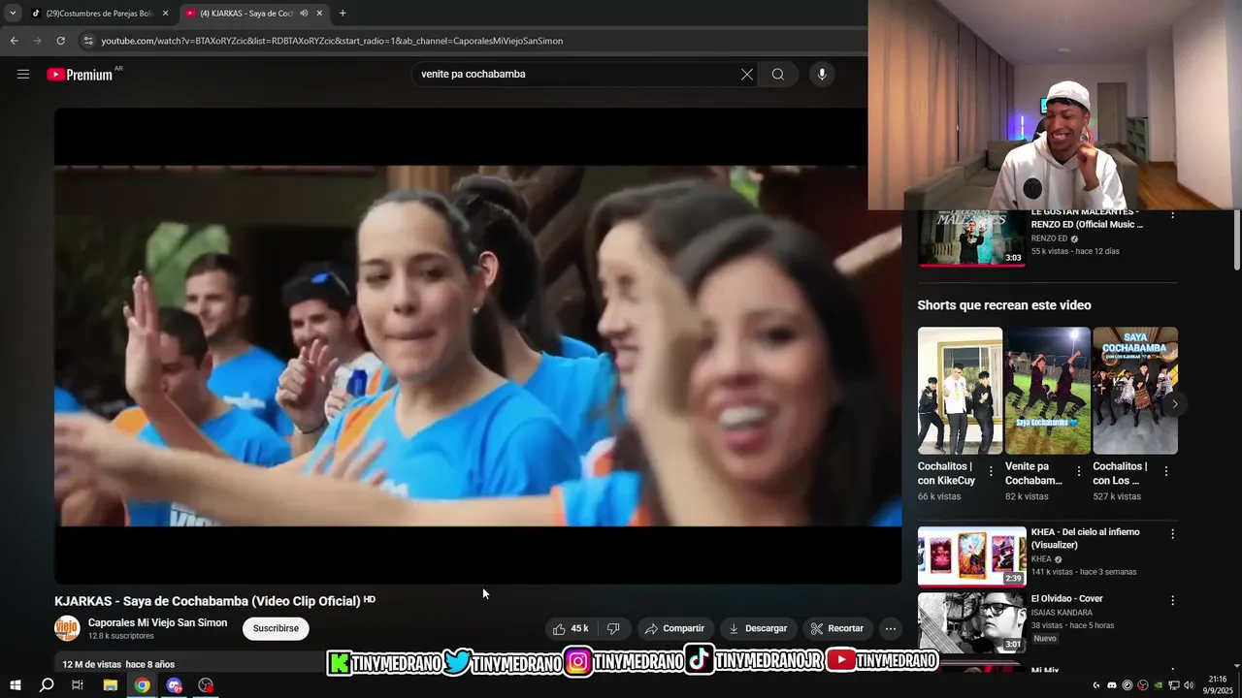Open options for Venite pa Cochabam short
1242x698 pixels.
click(1078, 471)
